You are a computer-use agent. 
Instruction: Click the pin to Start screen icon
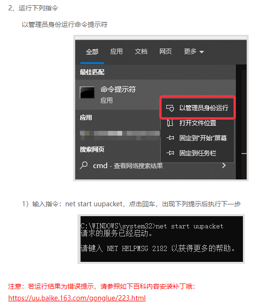click(170, 138)
